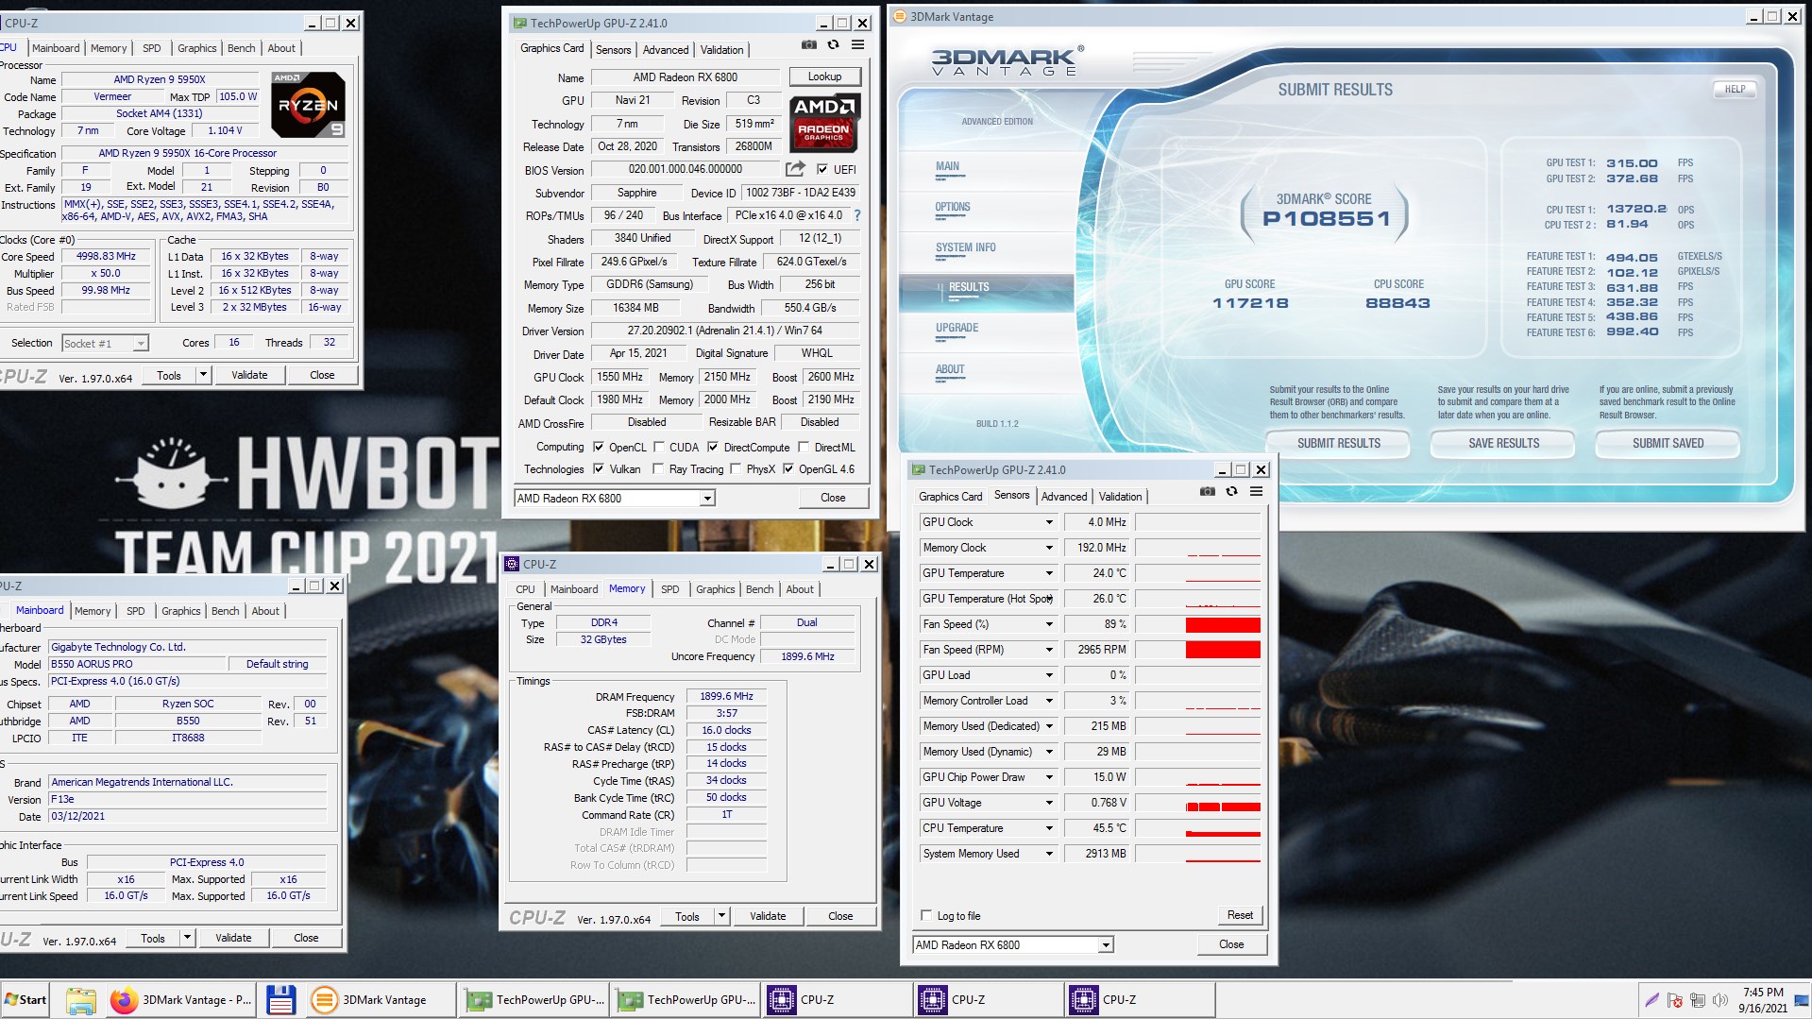Open the GPU Temperature sensor dropdown
The image size is (1812, 1019).
pos(1048,573)
